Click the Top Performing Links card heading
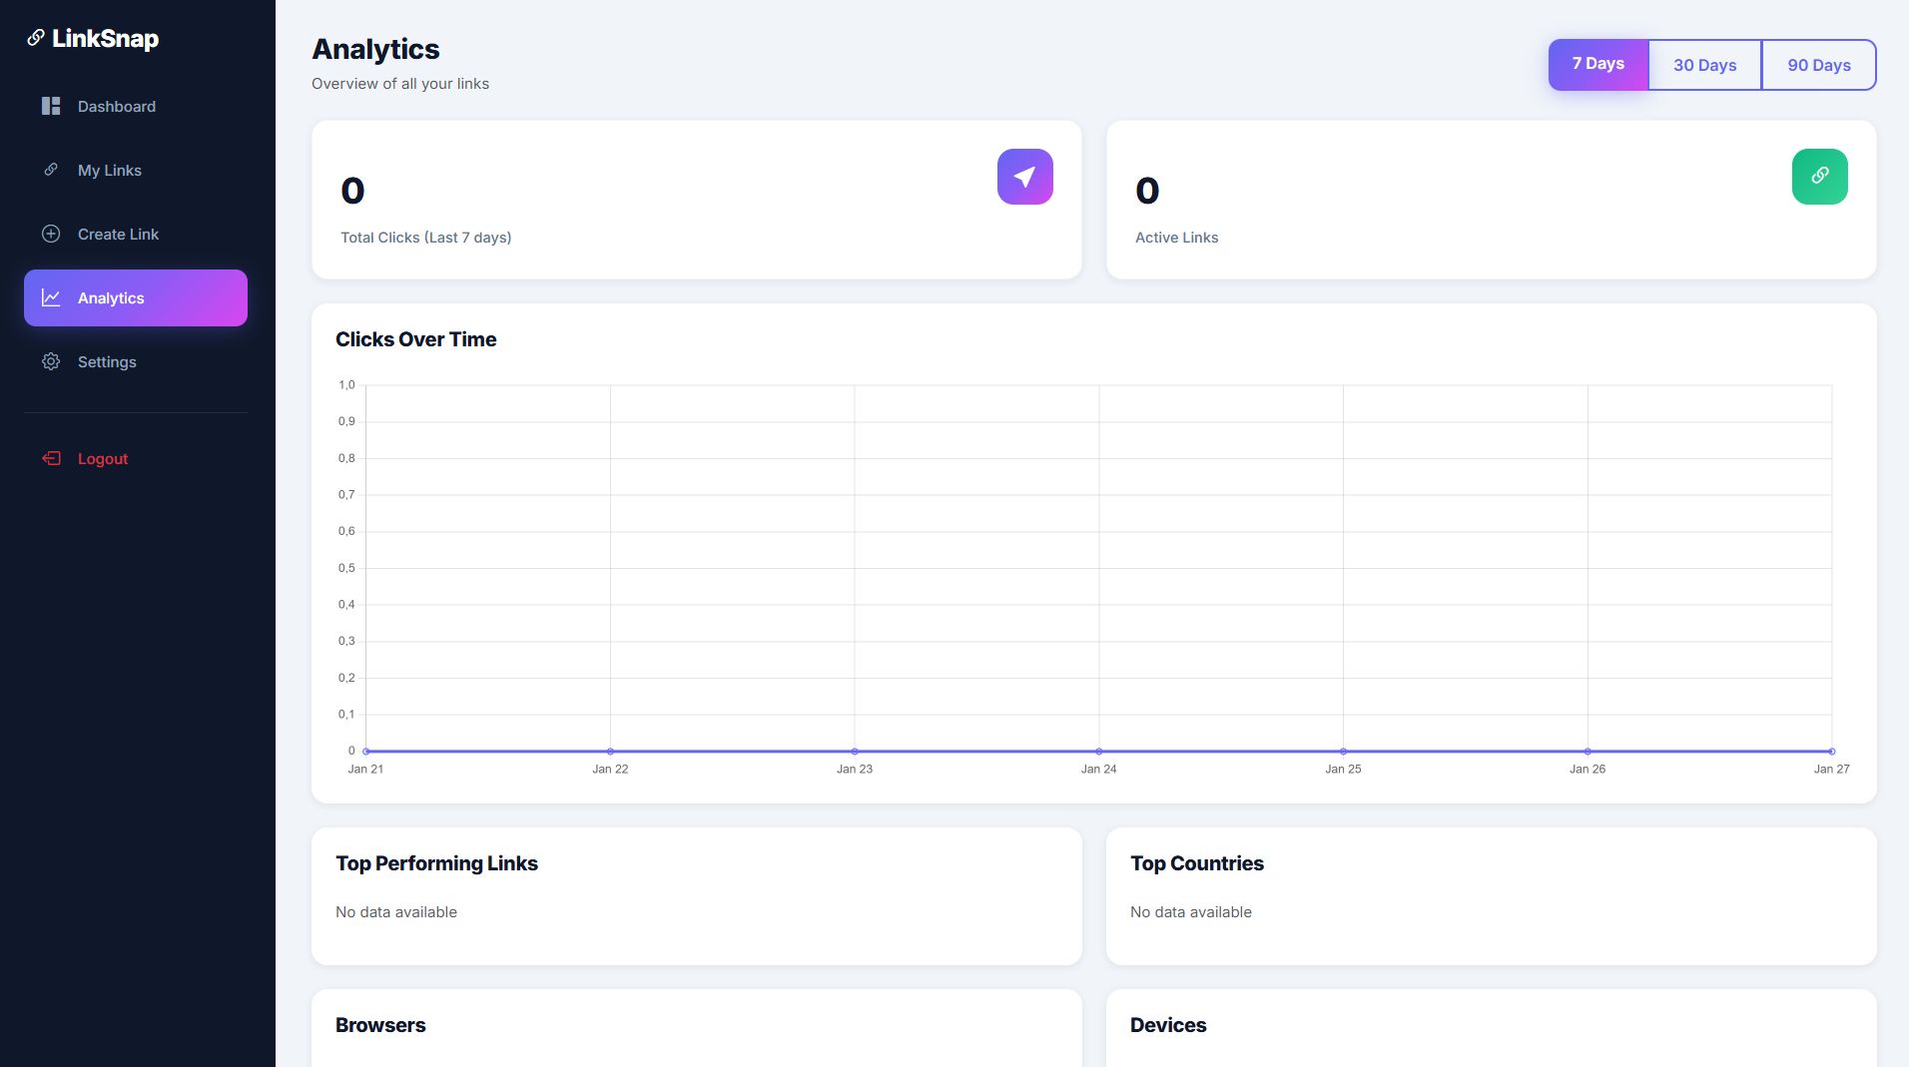 [x=436, y=863]
